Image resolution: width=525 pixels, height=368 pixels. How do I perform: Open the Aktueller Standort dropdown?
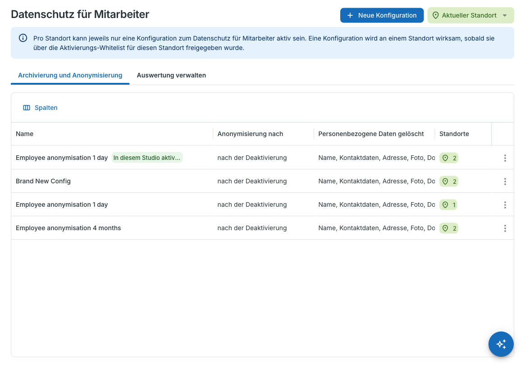[x=470, y=15]
